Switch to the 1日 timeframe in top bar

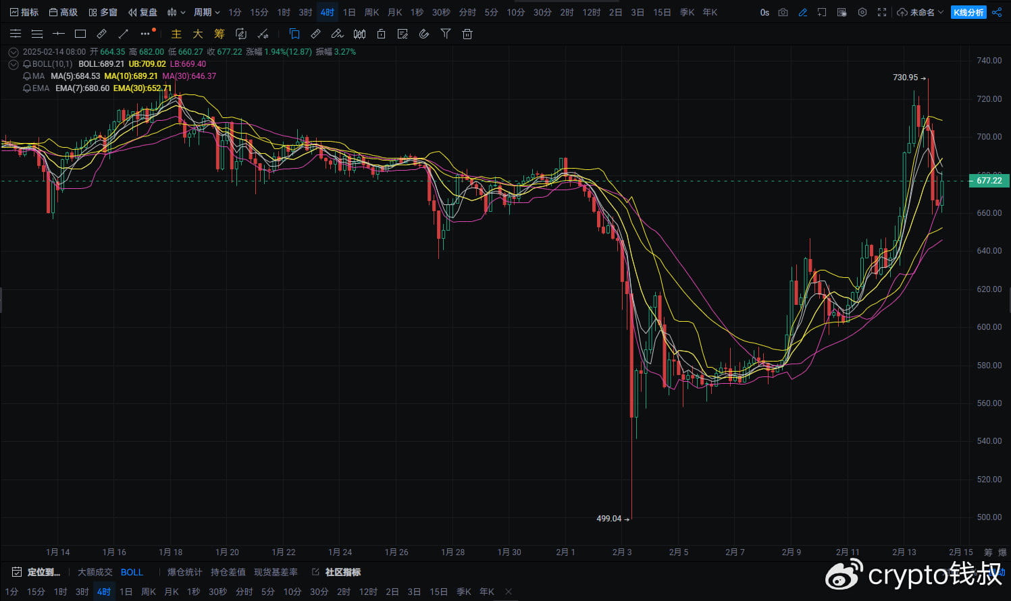point(349,12)
